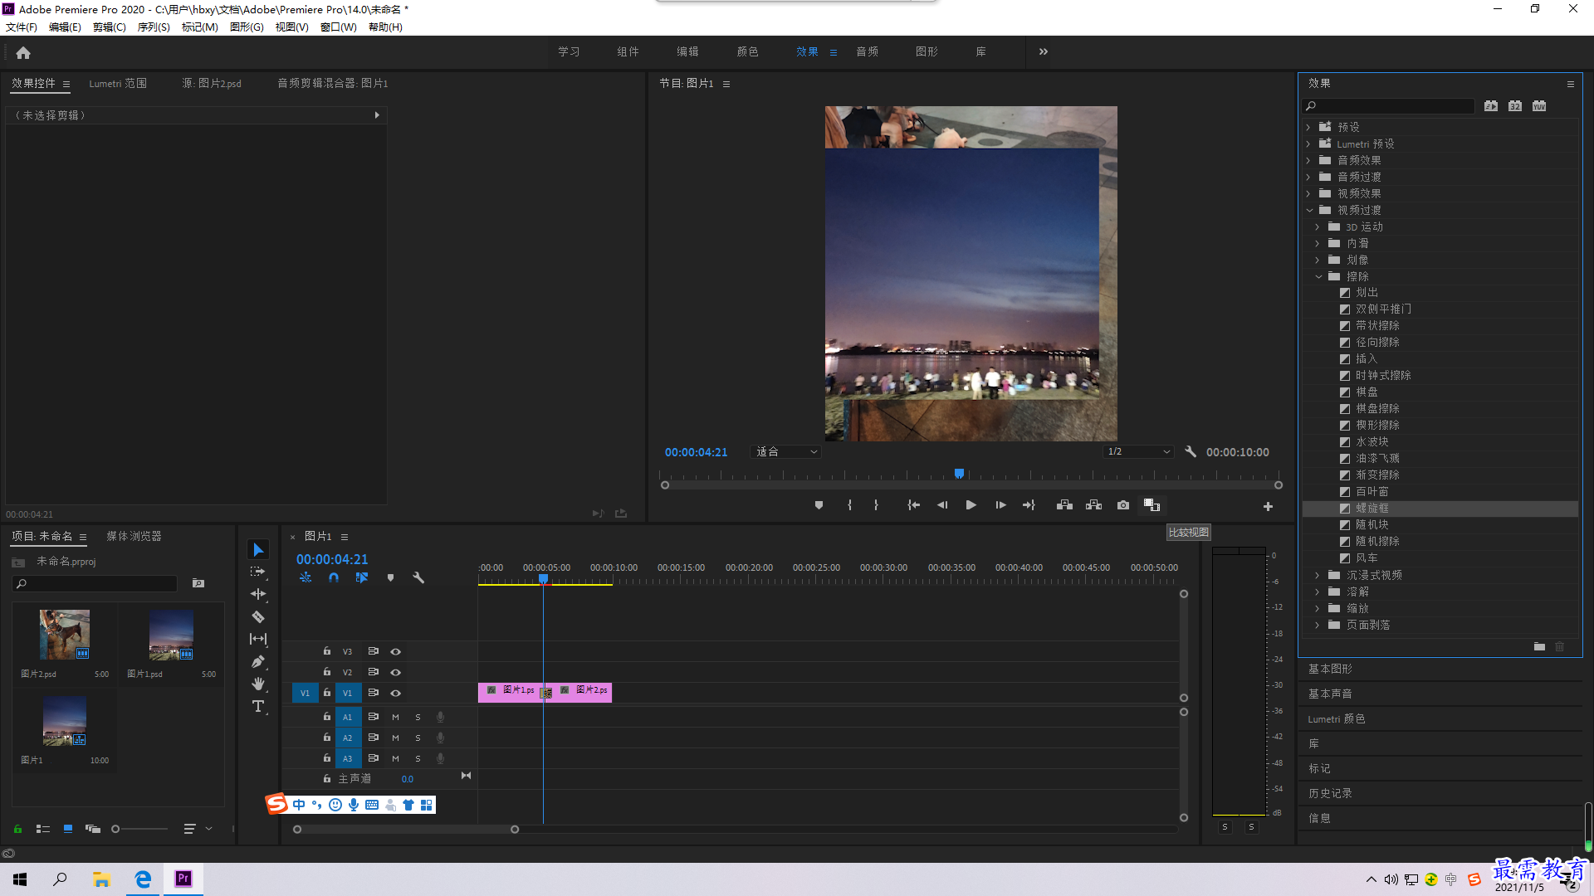Solo audio track A2
Viewport: 1594px width, 896px height.
(x=418, y=738)
